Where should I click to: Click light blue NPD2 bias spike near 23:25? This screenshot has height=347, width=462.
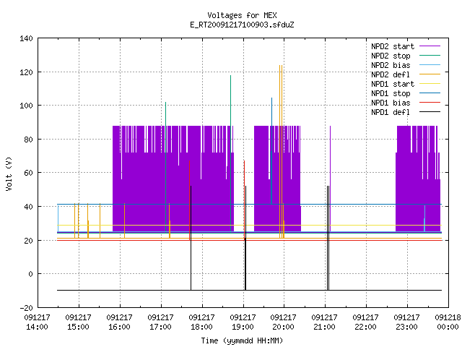pos(424,218)
